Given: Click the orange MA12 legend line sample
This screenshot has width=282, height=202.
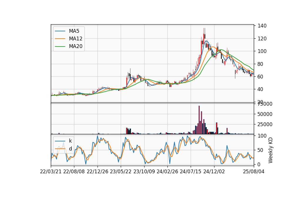Looking at the screenshot, I should pyautogui.click(x=60, y=39).
